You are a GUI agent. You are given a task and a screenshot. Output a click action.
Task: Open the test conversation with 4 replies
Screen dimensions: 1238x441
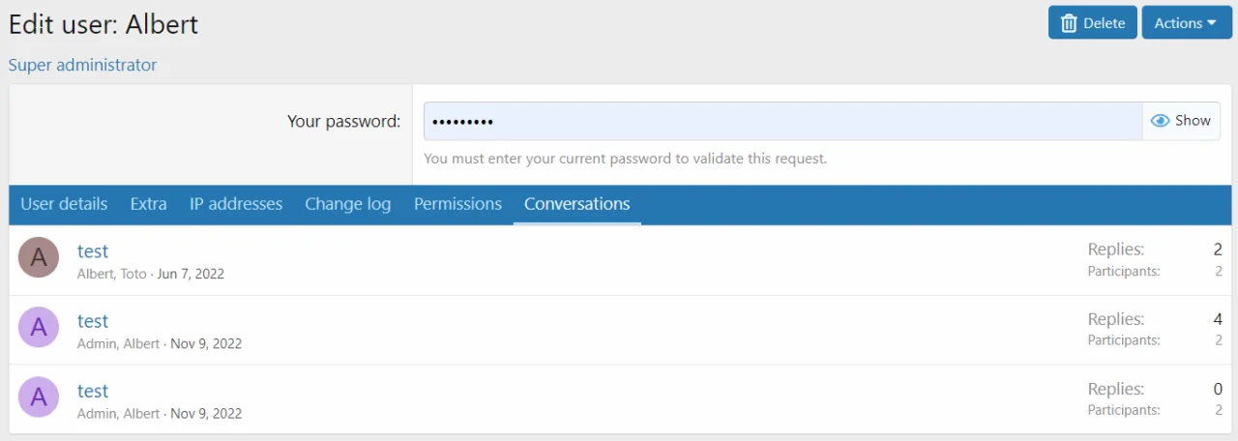coord(93,321)
